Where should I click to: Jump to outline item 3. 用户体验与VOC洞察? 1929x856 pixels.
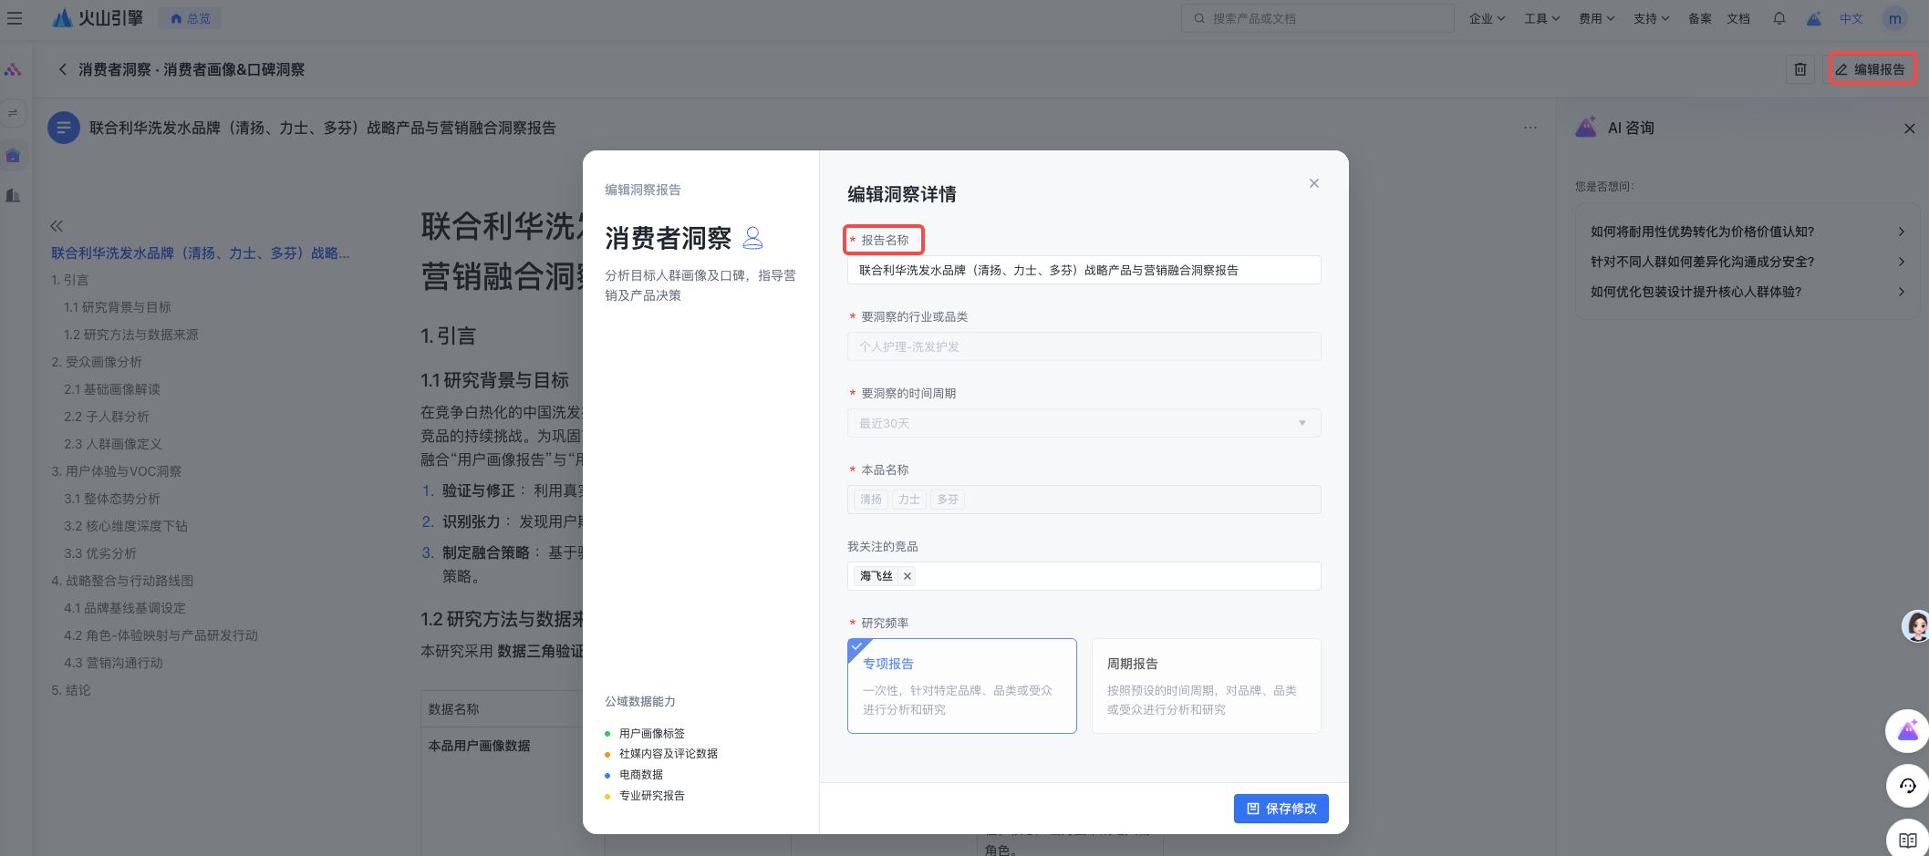pos(117,471)
